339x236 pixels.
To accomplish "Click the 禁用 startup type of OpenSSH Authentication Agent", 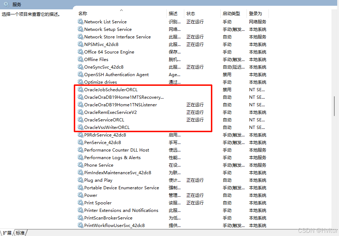I will pos(227,74).
